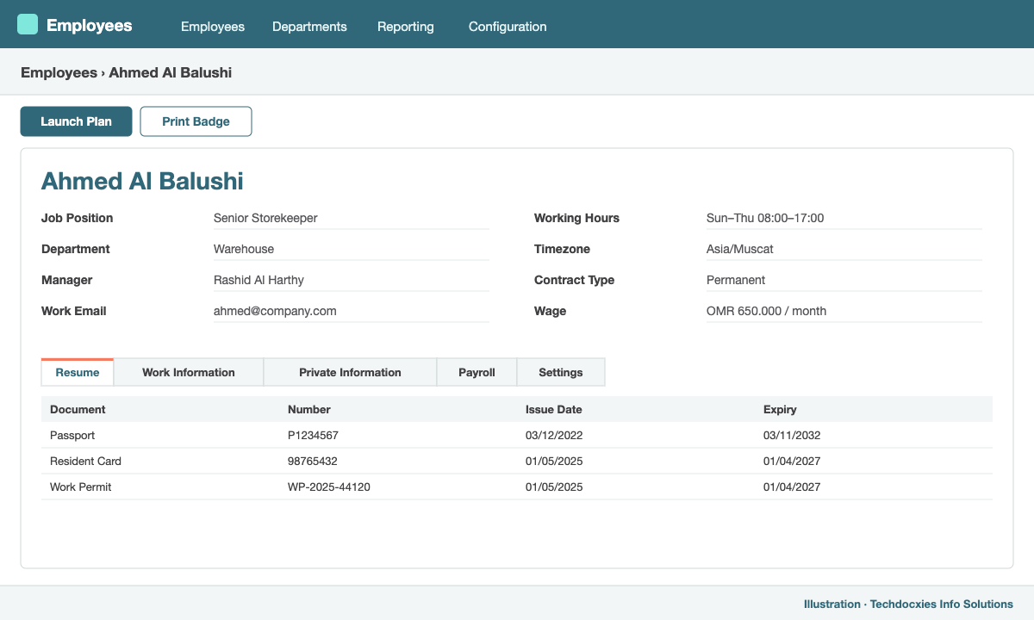Click the Department field showing Warehouse
Image resolution: width=1034 pixels, height=620 pixels.
click(x=352, y=249)
